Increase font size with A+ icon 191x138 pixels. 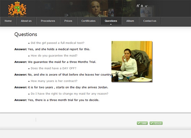coord(138,6)
